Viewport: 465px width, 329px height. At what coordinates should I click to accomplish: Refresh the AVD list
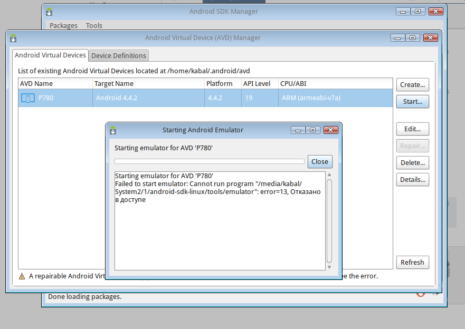413,263
